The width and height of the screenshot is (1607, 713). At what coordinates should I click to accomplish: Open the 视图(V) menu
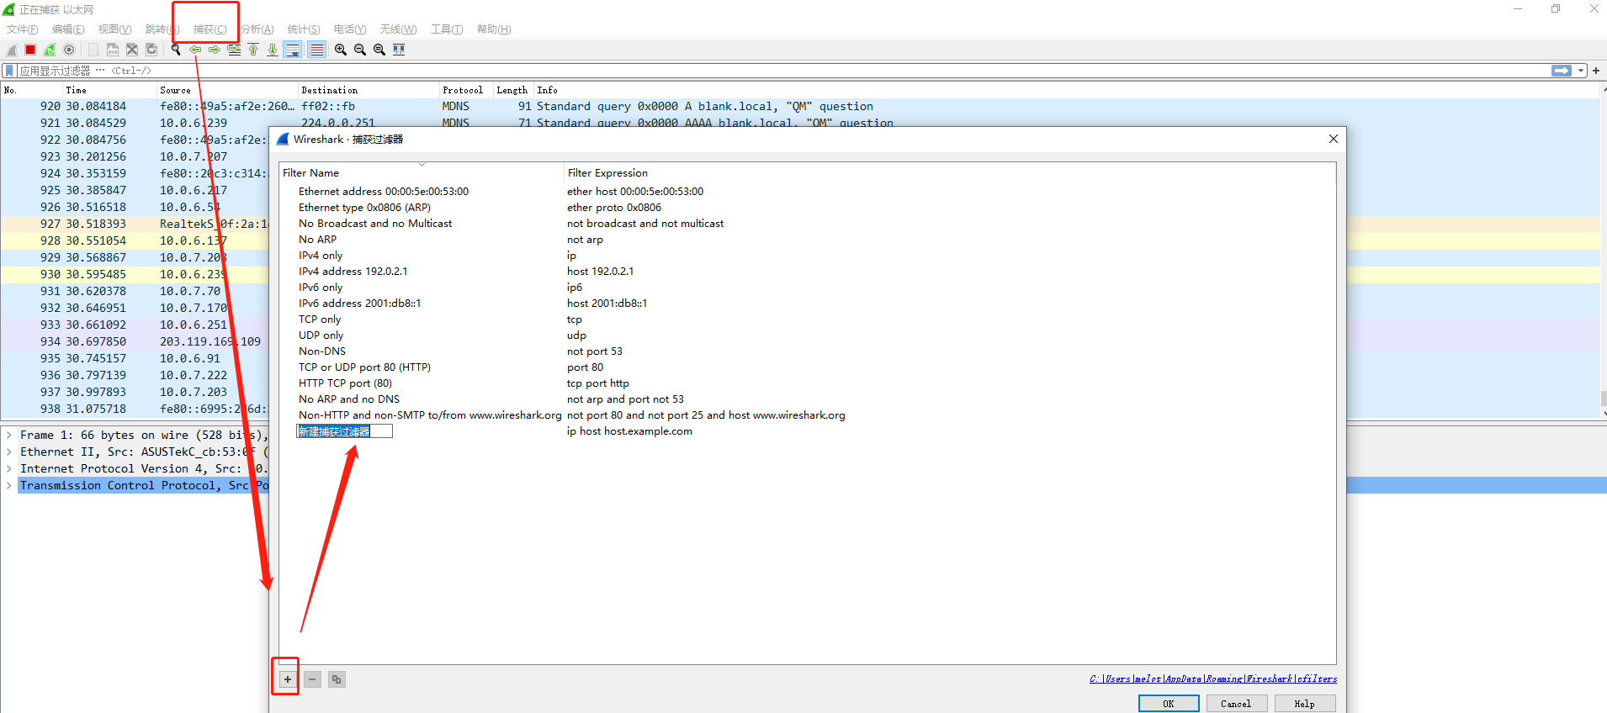click(114, 29)
